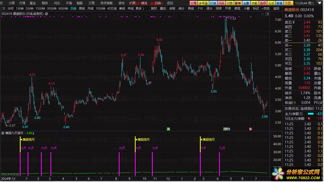Select the 60分钟 period
The width and height of the screenshot is (324, 182).
click(x=63, y=8)
